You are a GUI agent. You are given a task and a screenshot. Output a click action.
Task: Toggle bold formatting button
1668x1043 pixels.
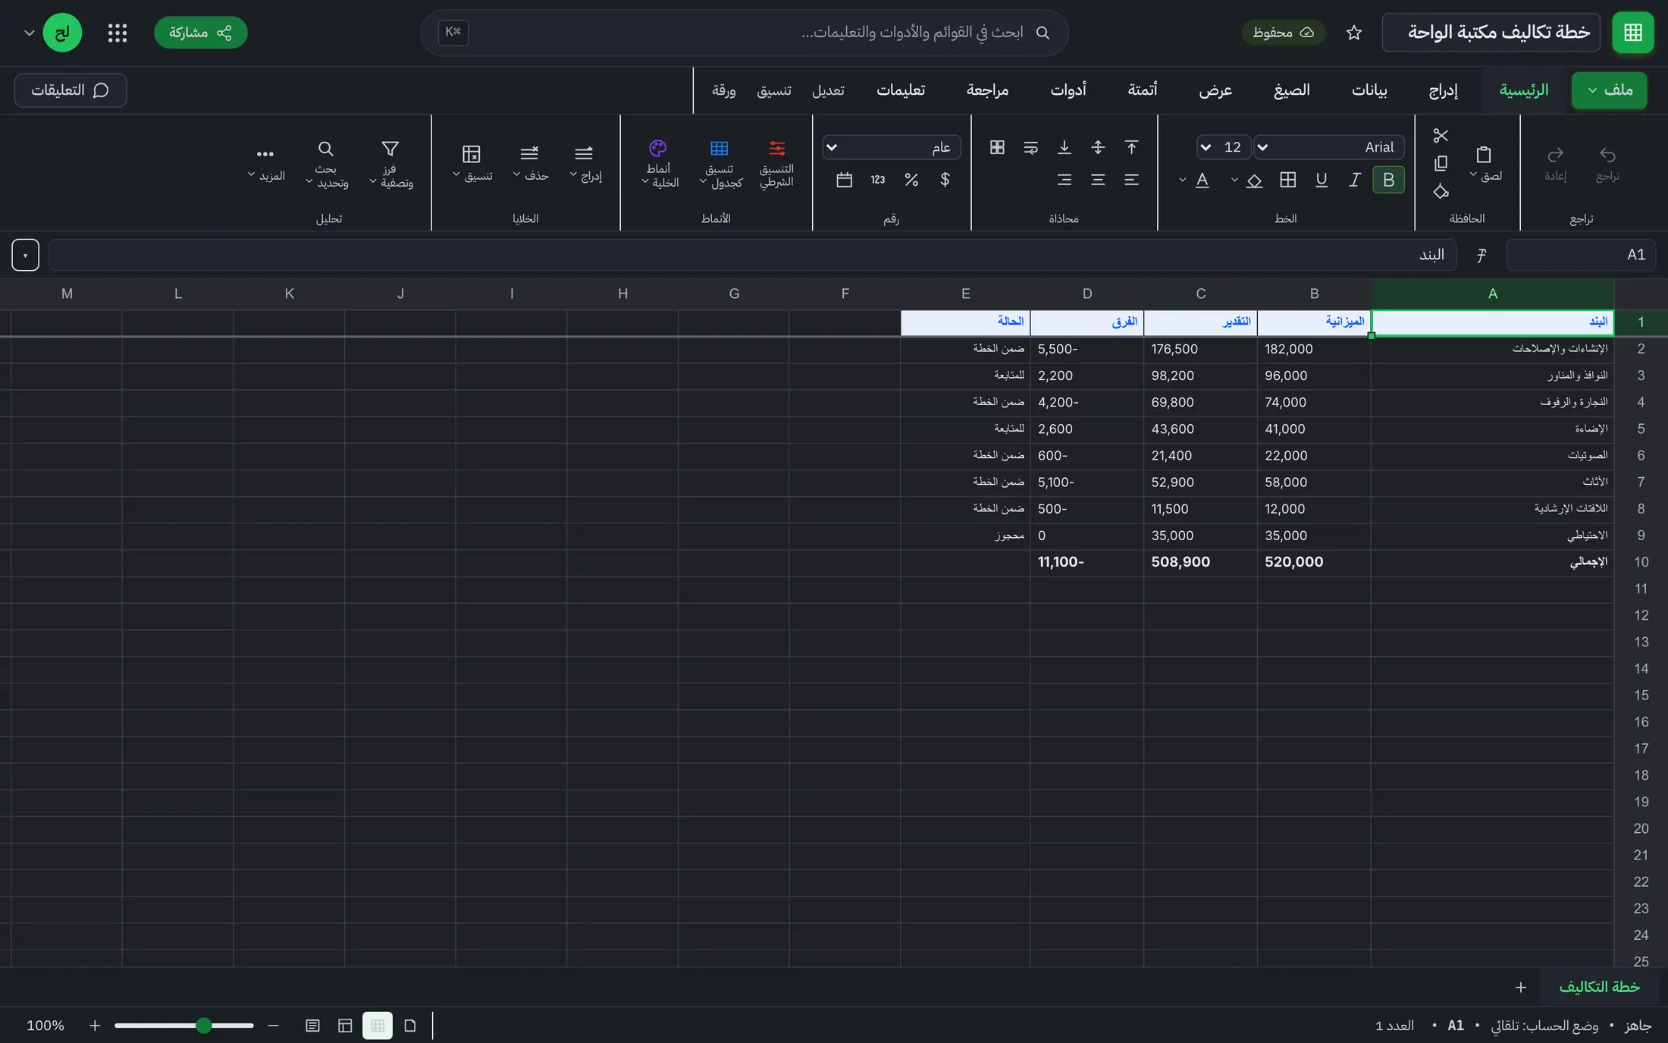(x=1388, y=180)
